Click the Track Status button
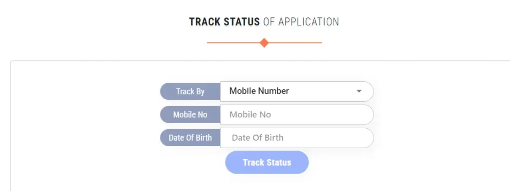Screen dimensions: 510x191 267,162
